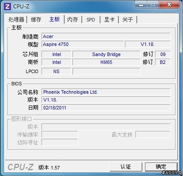Click the graphics interface 版本 field
The image size is (183, 176).
[x=106, y=127]
